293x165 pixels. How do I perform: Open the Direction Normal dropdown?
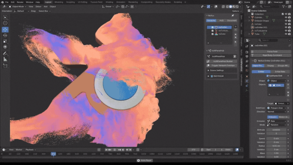277,112
